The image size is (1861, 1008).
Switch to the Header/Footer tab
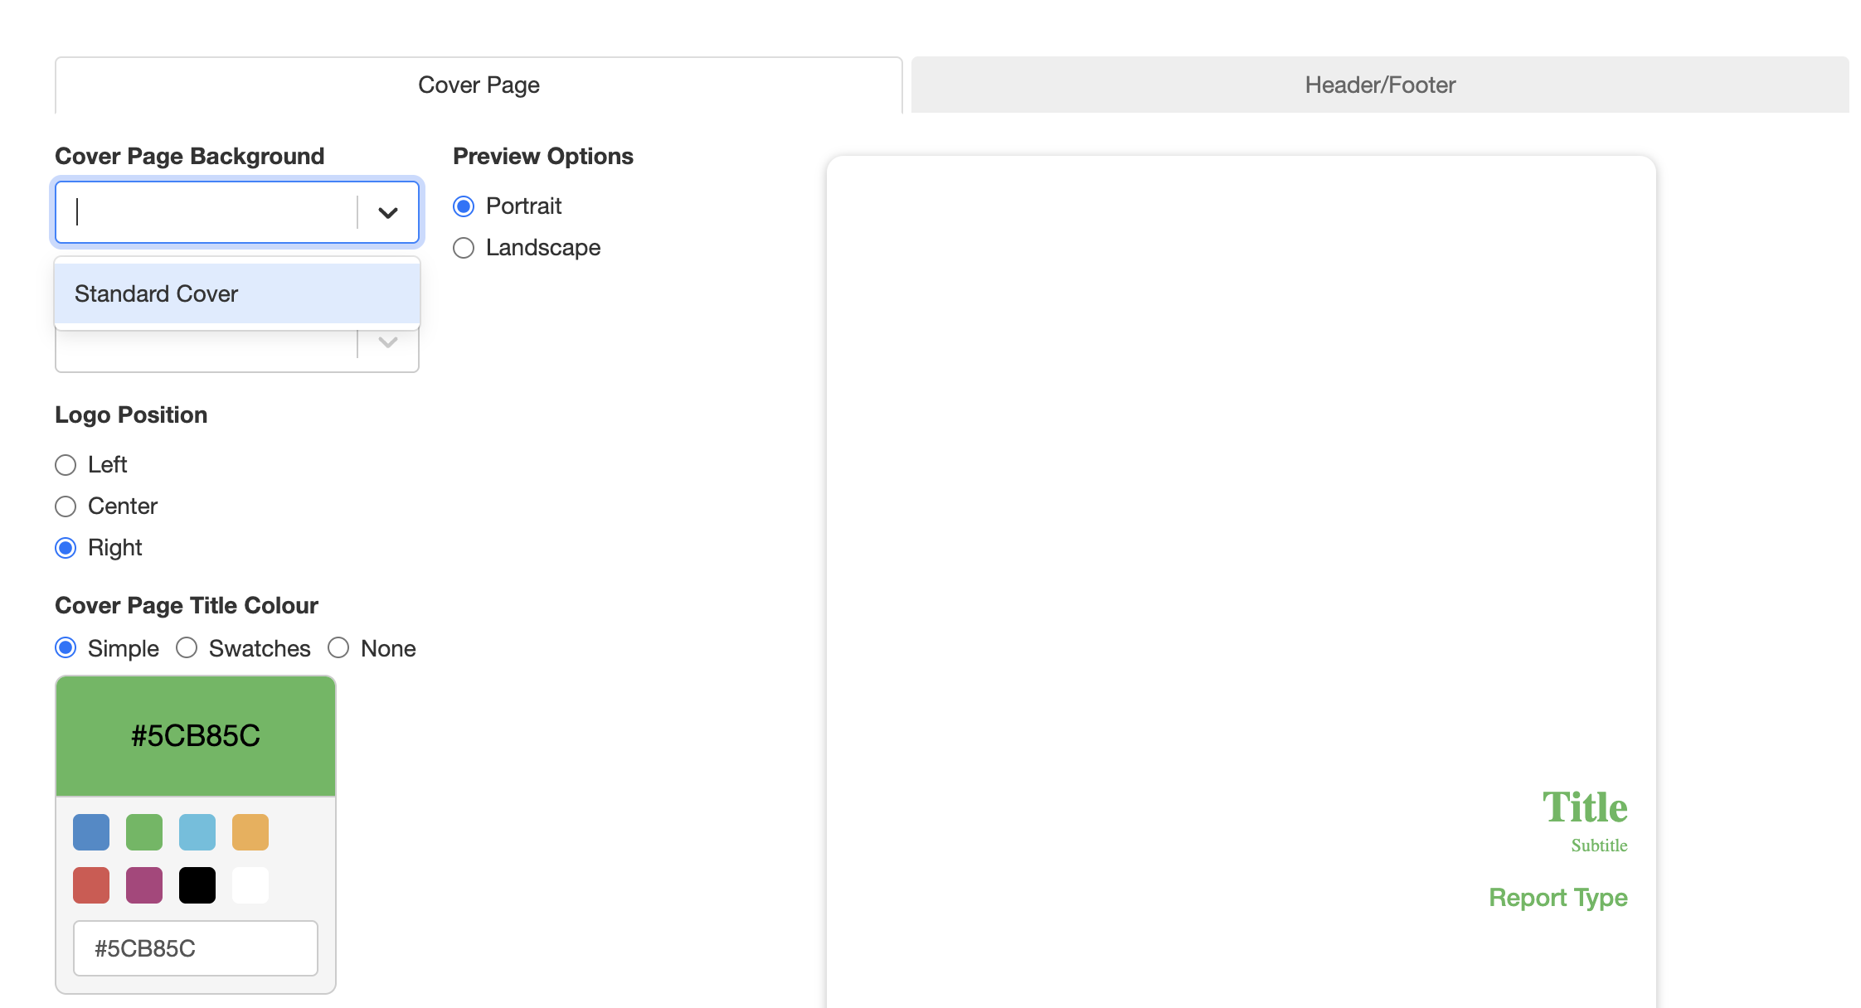point(1379,84)
